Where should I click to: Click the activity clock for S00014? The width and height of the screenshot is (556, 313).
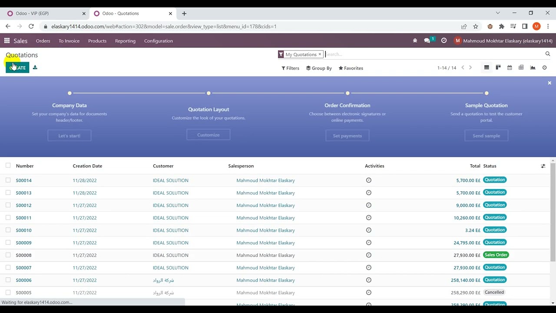pos(369,180)
